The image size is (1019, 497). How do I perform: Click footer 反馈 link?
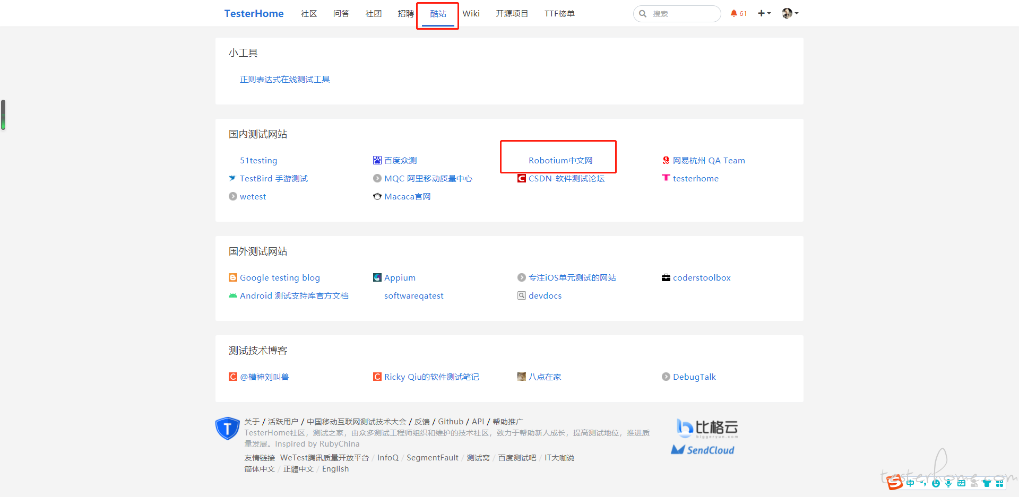click(422, 421)
